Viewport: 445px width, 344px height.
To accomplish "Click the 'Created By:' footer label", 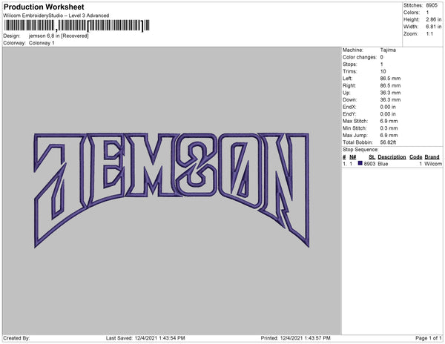I will [x=16, y=338].
